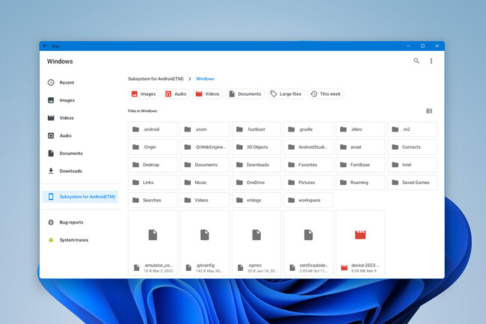Go to Subsystem for Android(TM) breadcrumb
This screenshot has height=324, width=486.
coord(156,79)
